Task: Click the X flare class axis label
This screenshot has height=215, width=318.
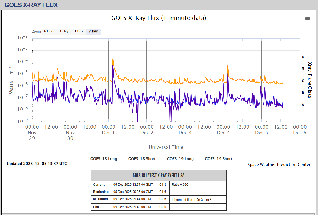Action: (x=303, y=57)
